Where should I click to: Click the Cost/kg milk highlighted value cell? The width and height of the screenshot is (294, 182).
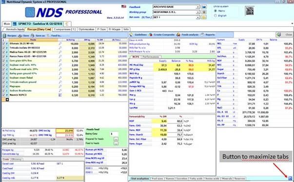click(x=70, y=178)
